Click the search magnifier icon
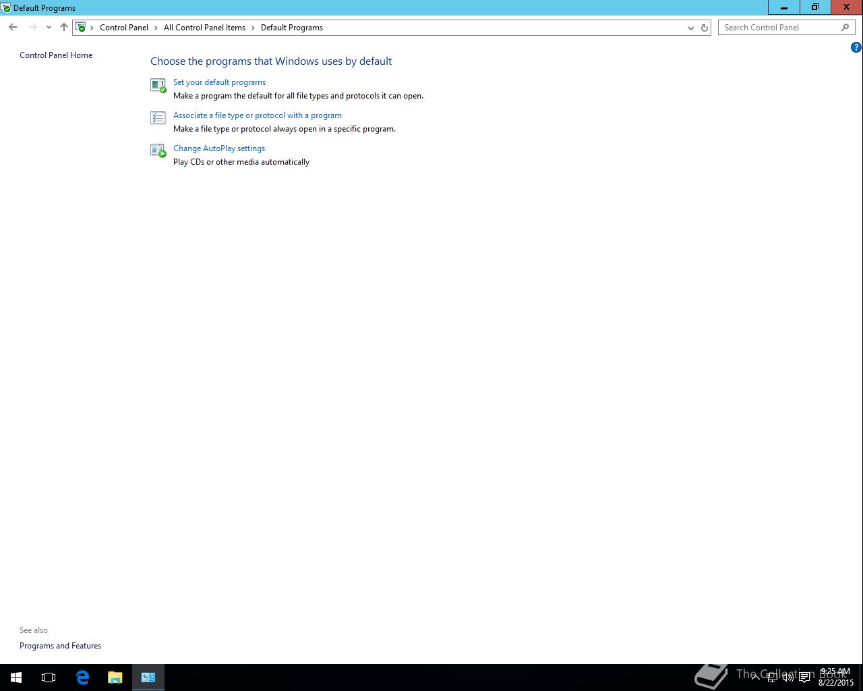 [x=845, y=28]
